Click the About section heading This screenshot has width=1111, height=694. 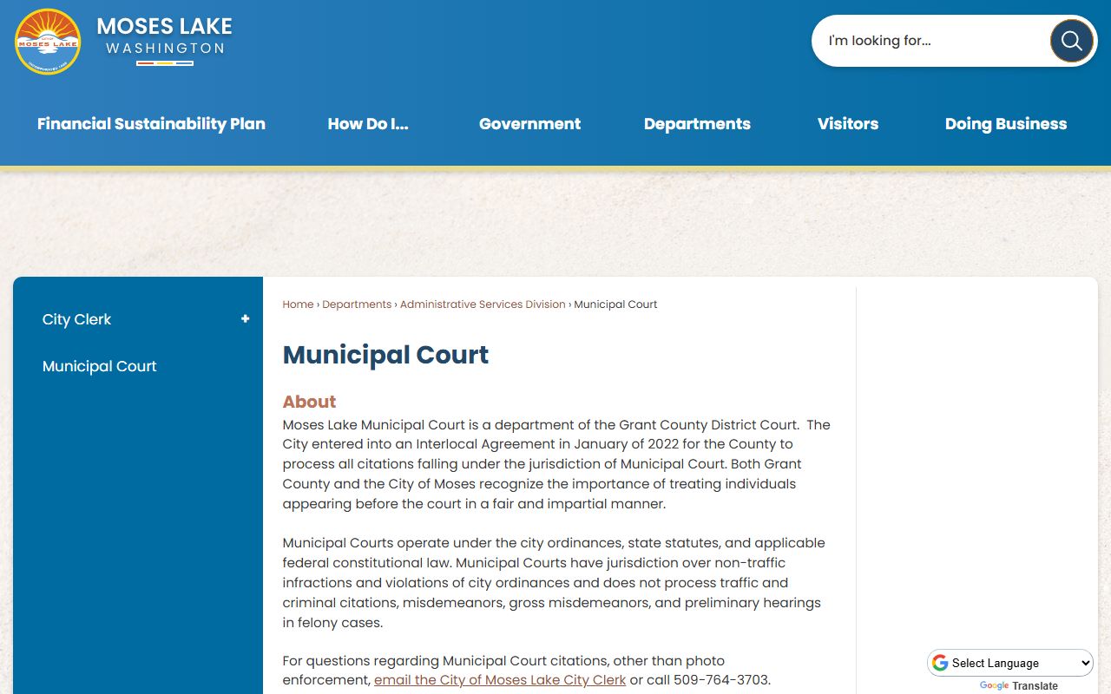pyautogui.click(x=309, y=402)
